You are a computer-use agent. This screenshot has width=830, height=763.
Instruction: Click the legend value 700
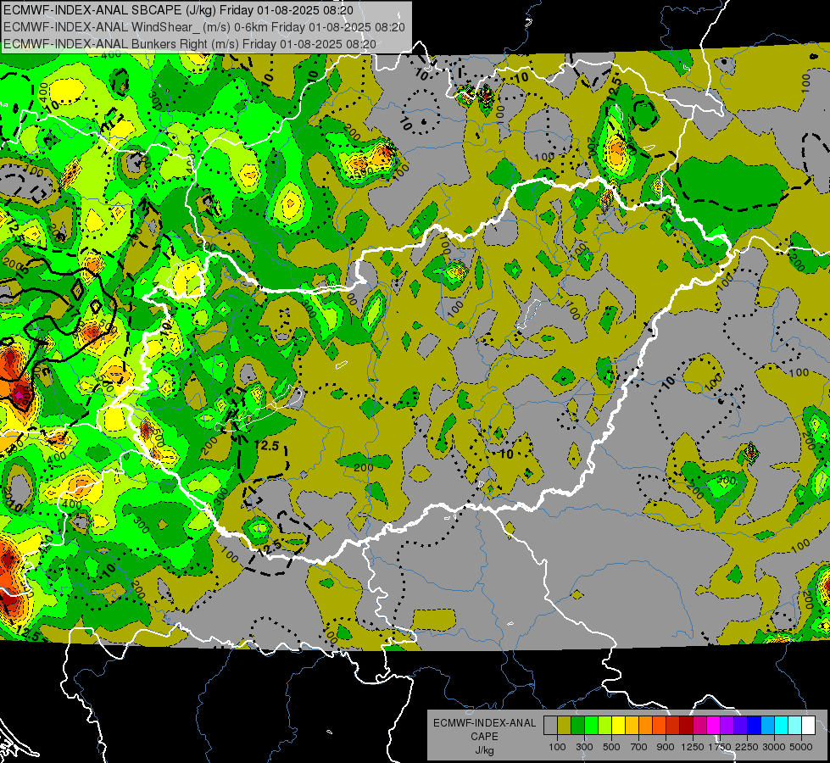tap(639, 747)
